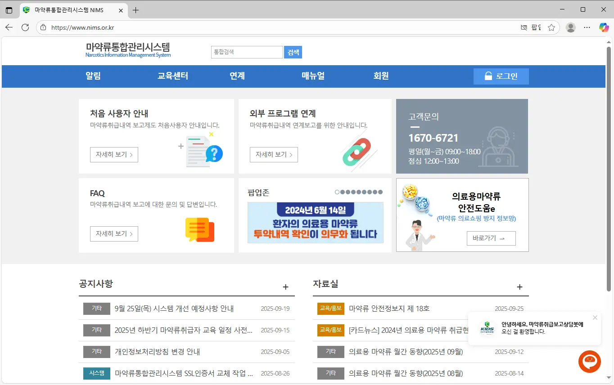Open the 매뉴얼 navigation menu
This screenshot has height=385, width=614.
(313, 76)
